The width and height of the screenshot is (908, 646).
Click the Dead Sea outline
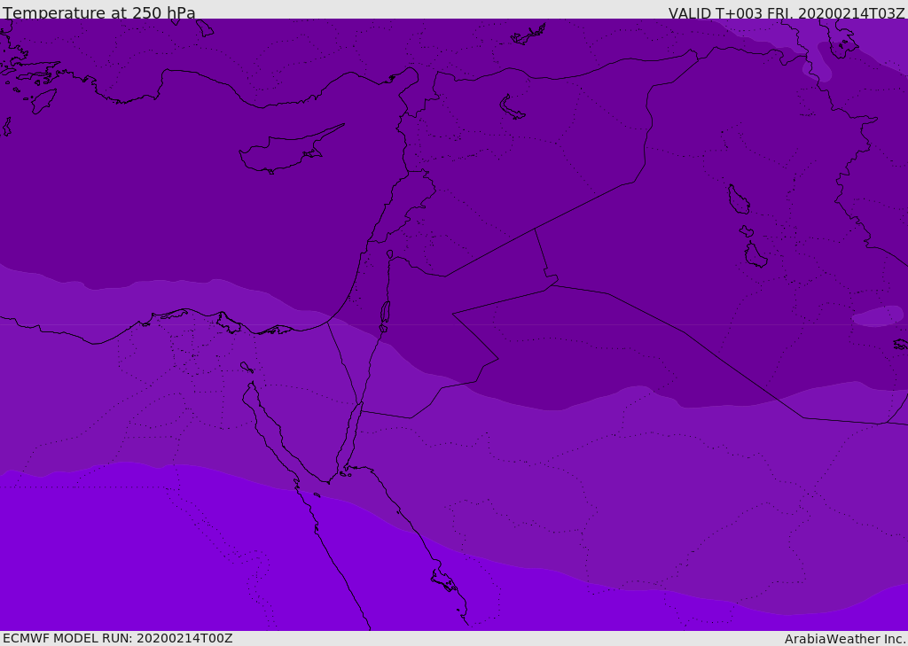click(385, 315)
